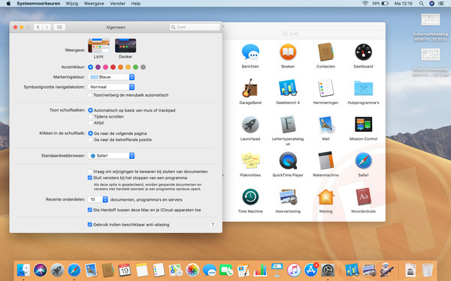Screen dimensions: 451x281
Task: Select the green accent color
Action: [x=135, y=67]
